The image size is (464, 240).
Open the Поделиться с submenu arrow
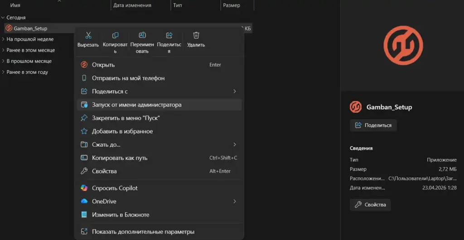tap(235, 91)
